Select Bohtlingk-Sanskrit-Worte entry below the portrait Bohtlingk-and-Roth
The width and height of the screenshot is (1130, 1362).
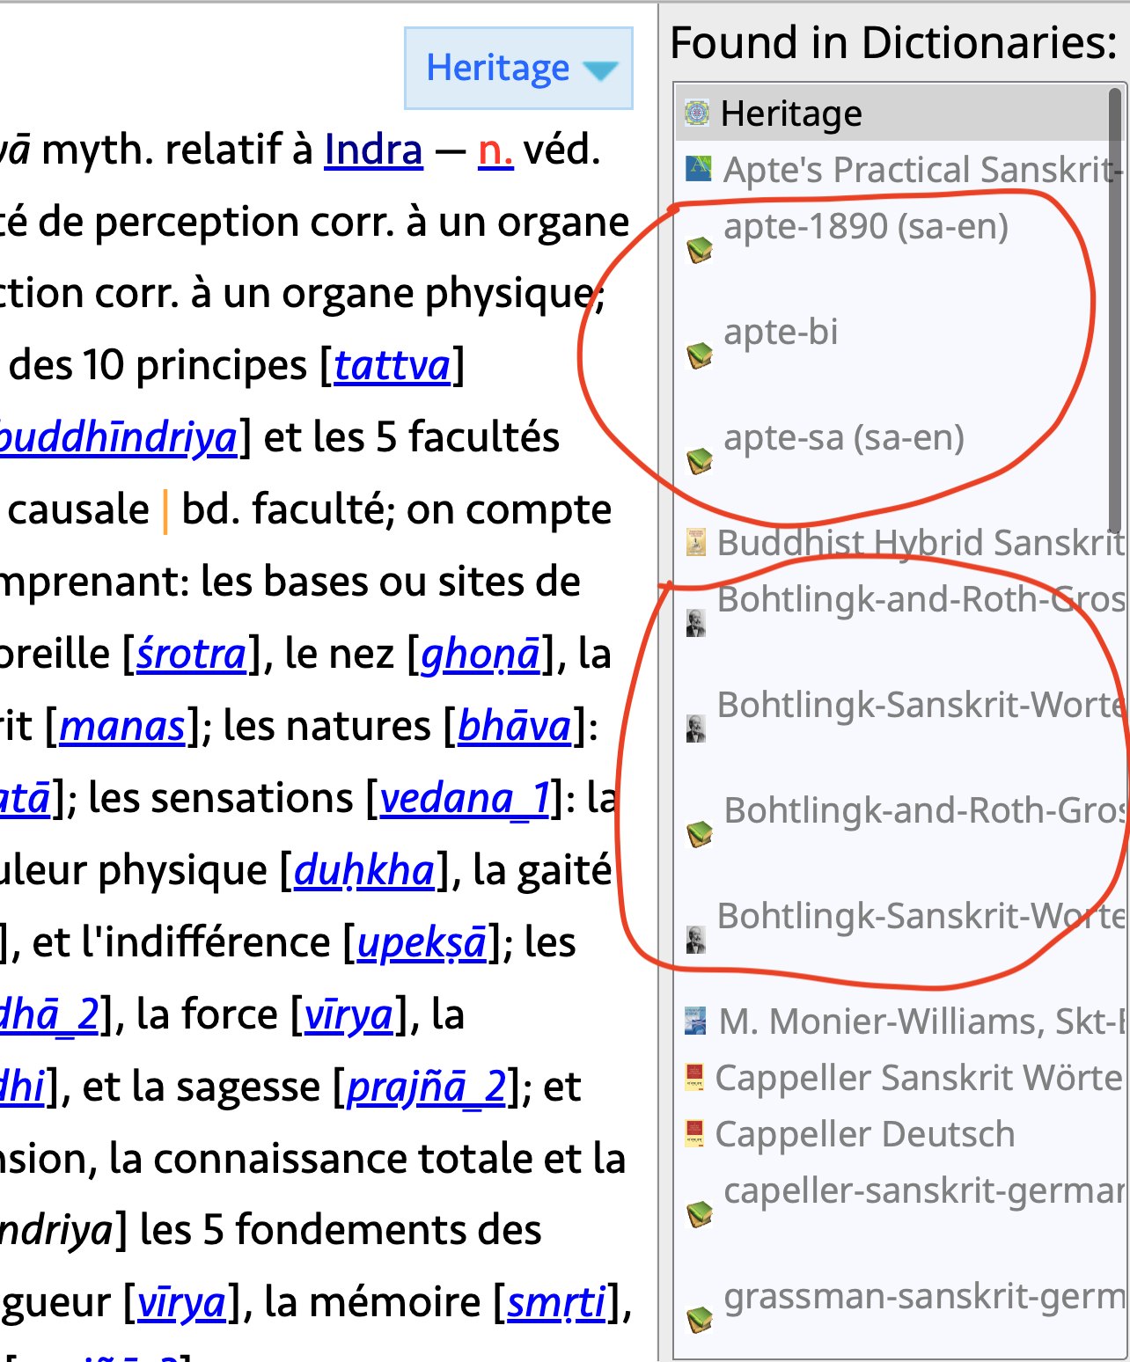899,727
